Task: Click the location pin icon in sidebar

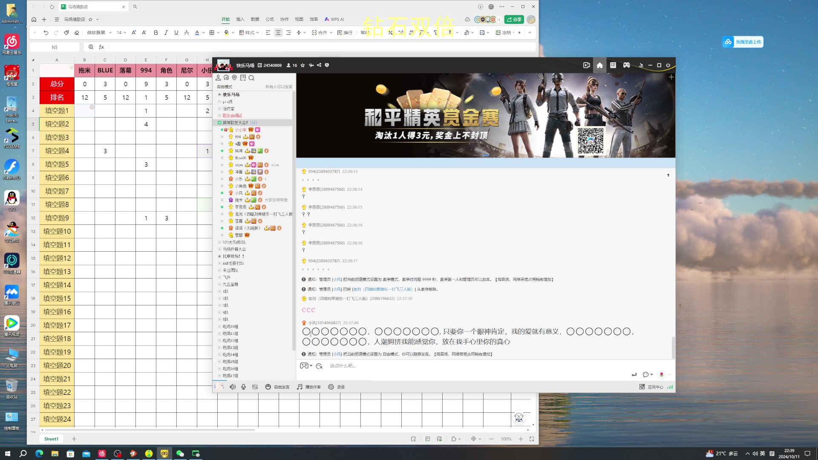Action: point(234,78)
